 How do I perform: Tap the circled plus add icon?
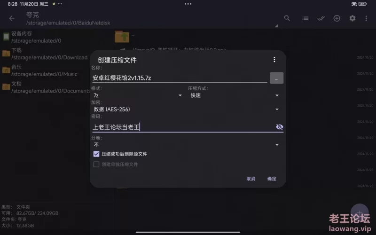point(337,18)
